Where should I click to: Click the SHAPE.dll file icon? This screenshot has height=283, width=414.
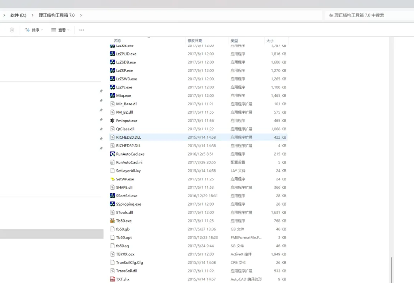point(112,188)
